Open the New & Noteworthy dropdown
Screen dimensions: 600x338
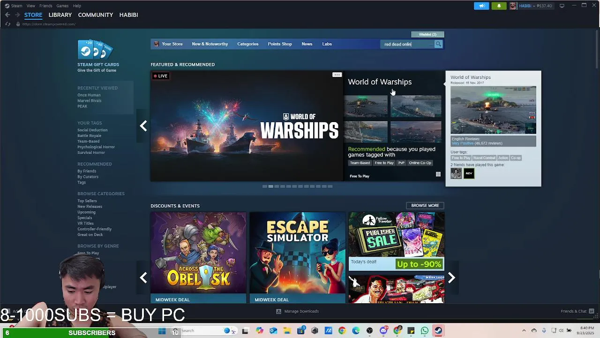point(210,44)
